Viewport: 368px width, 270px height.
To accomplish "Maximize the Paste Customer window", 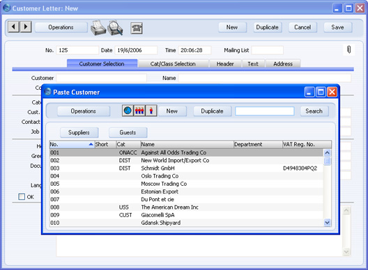I will click(321, 92).
